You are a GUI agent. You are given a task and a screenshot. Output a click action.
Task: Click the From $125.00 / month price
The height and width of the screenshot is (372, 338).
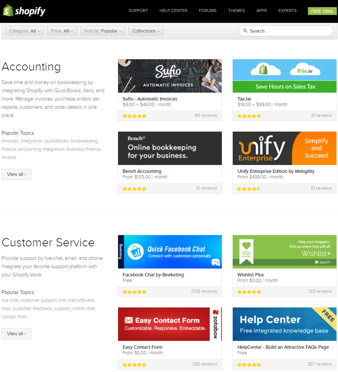pos(145,177)
